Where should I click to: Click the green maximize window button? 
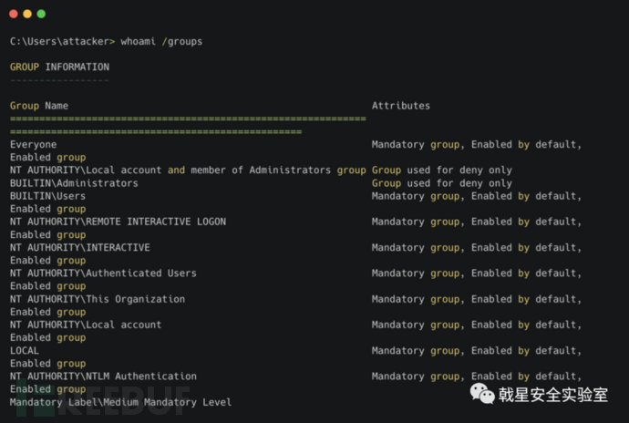coord(41,14)
